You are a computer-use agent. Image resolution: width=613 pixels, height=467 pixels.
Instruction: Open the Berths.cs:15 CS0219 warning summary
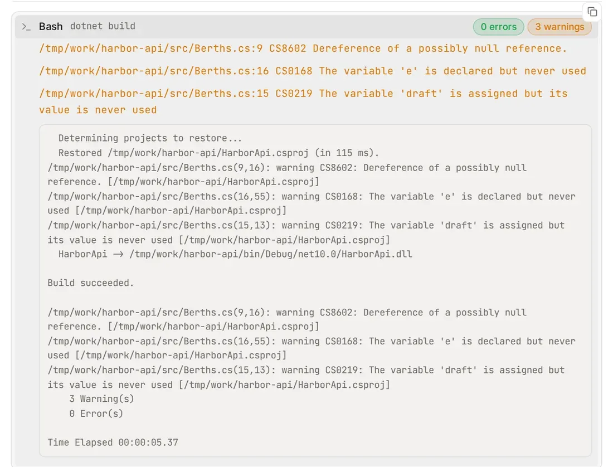click(x=303, y=101)
